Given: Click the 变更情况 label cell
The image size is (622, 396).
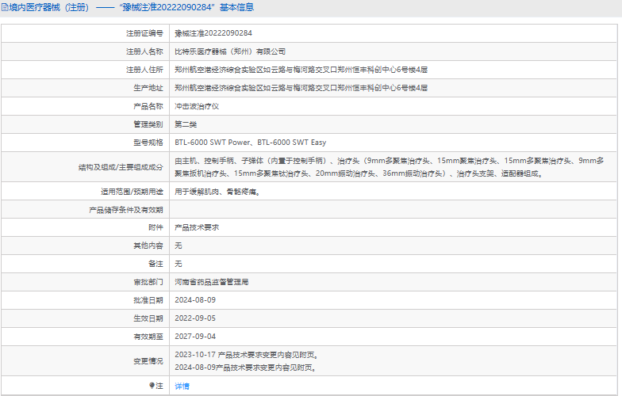Looking at the screenshot, I should (x=86, y=361).
